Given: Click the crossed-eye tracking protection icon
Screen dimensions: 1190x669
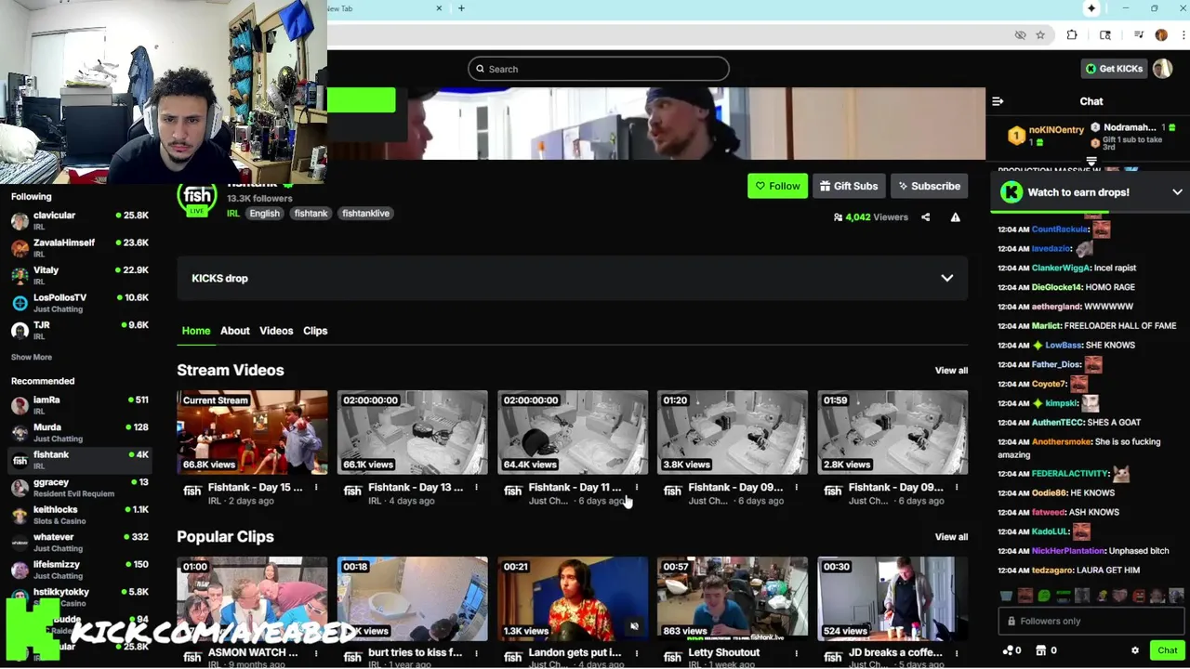Looking at the screenshot, I should click(x=1020, y=35).
